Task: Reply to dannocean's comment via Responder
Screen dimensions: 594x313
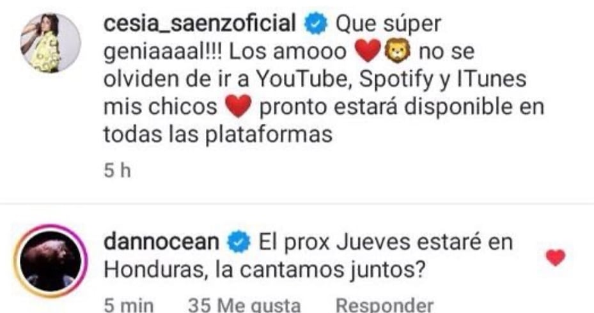Action: [384, 305]
